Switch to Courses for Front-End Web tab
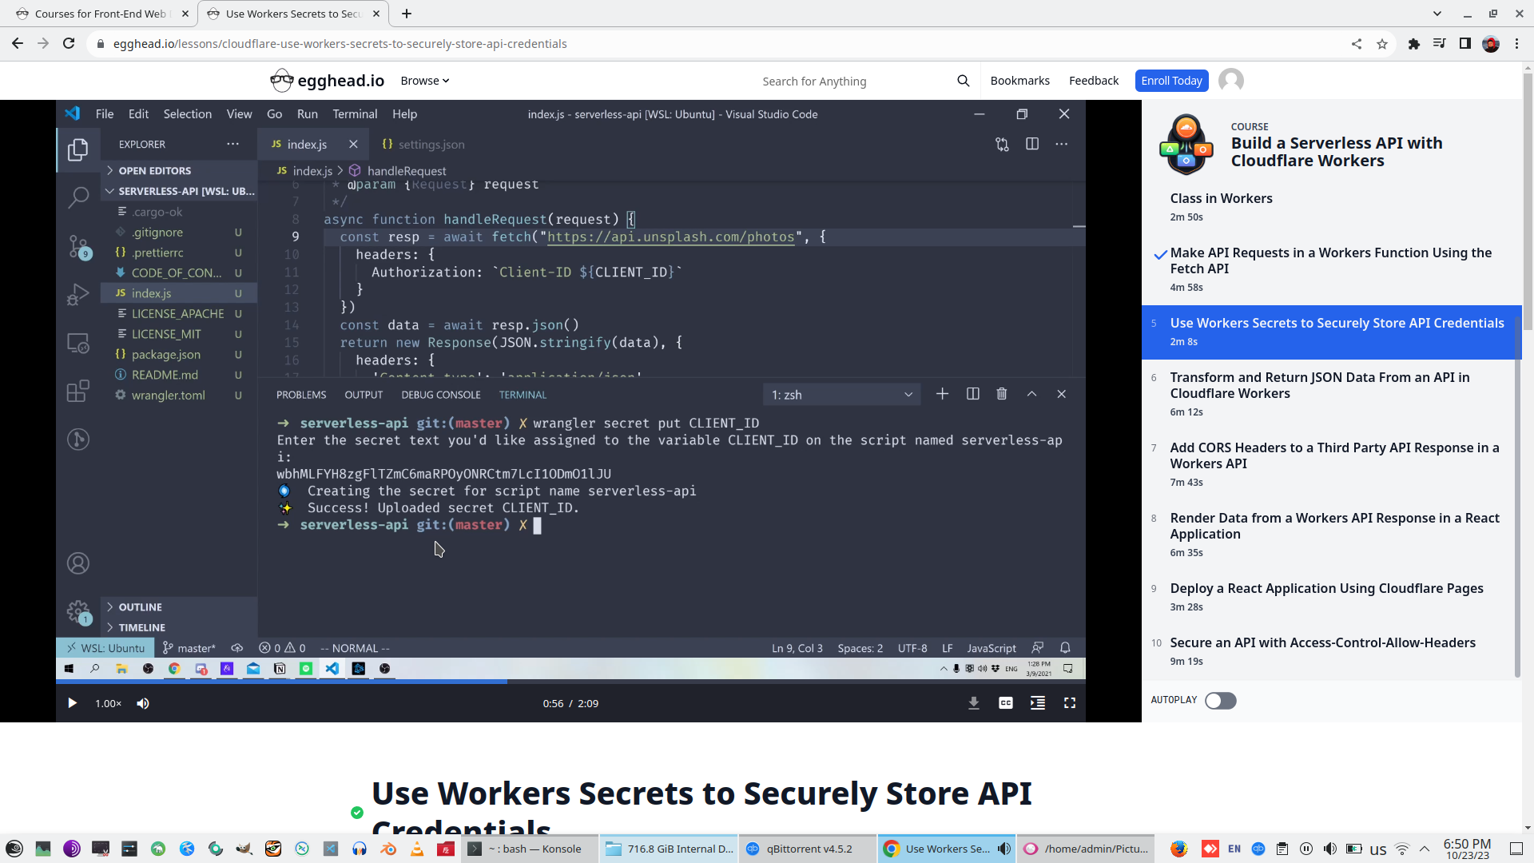 click(100, 14)
